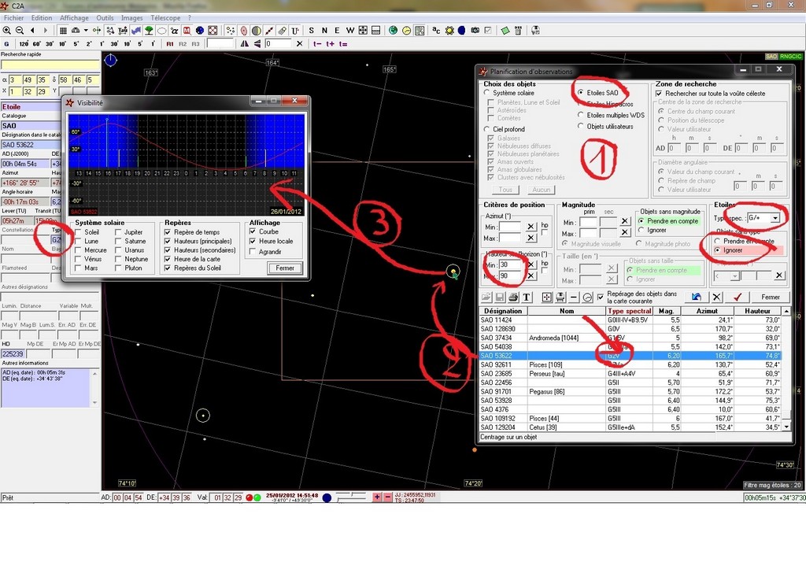The image size is (806, 573).
Task: Toggle the coordinate grid icon in toolbar
Action: [x=63, y=31]
